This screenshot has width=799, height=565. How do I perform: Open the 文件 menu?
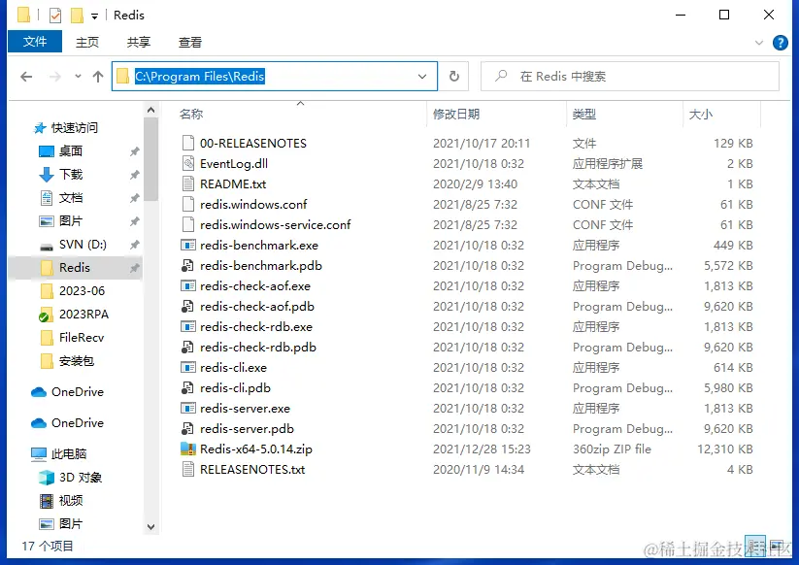[35, 42]
